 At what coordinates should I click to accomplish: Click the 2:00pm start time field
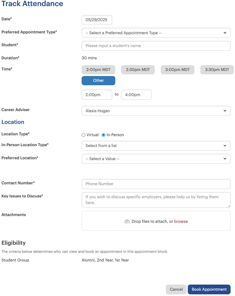97,95
